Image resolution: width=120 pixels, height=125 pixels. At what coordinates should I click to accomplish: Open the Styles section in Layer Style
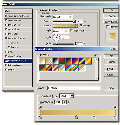point(18,11)
